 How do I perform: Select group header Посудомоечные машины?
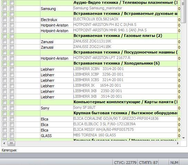pyautogui.click(x=125, y=52)
